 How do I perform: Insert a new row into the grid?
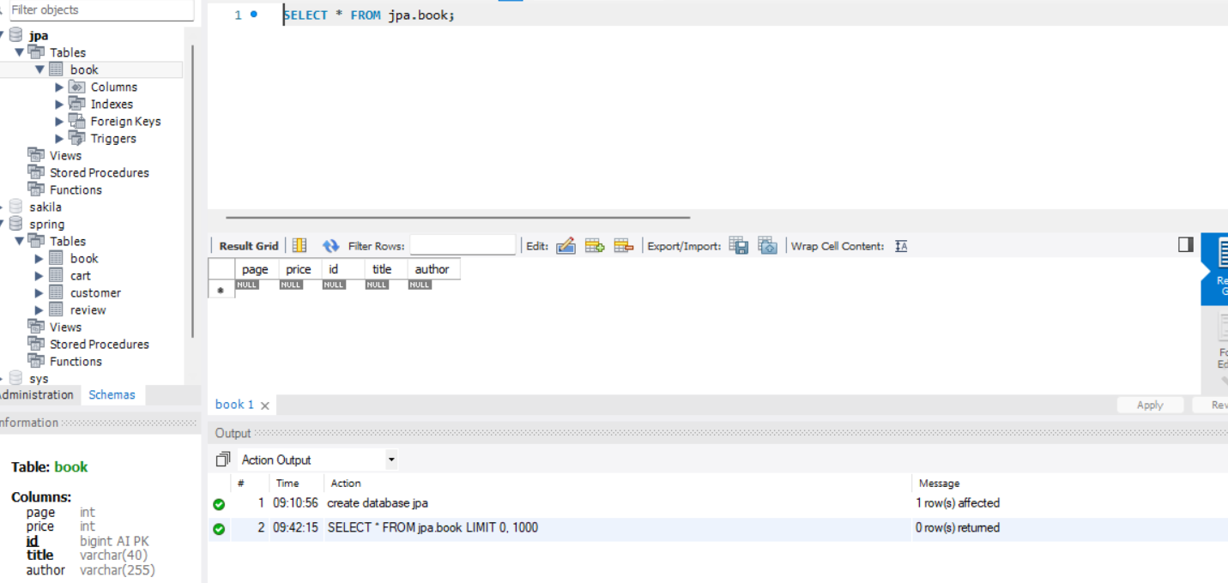(x=595, y=245)
